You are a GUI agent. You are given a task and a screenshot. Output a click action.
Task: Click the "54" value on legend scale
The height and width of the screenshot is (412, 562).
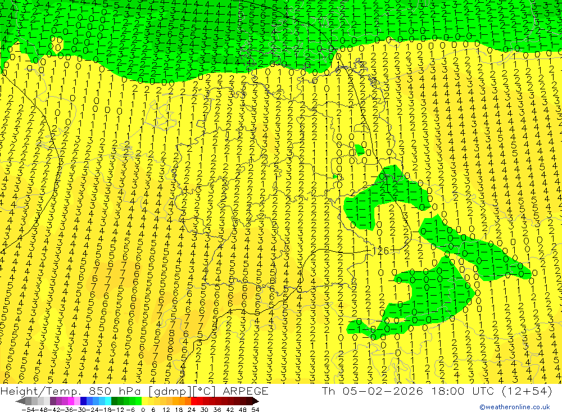pyautogui.click(x=255, y=410)
